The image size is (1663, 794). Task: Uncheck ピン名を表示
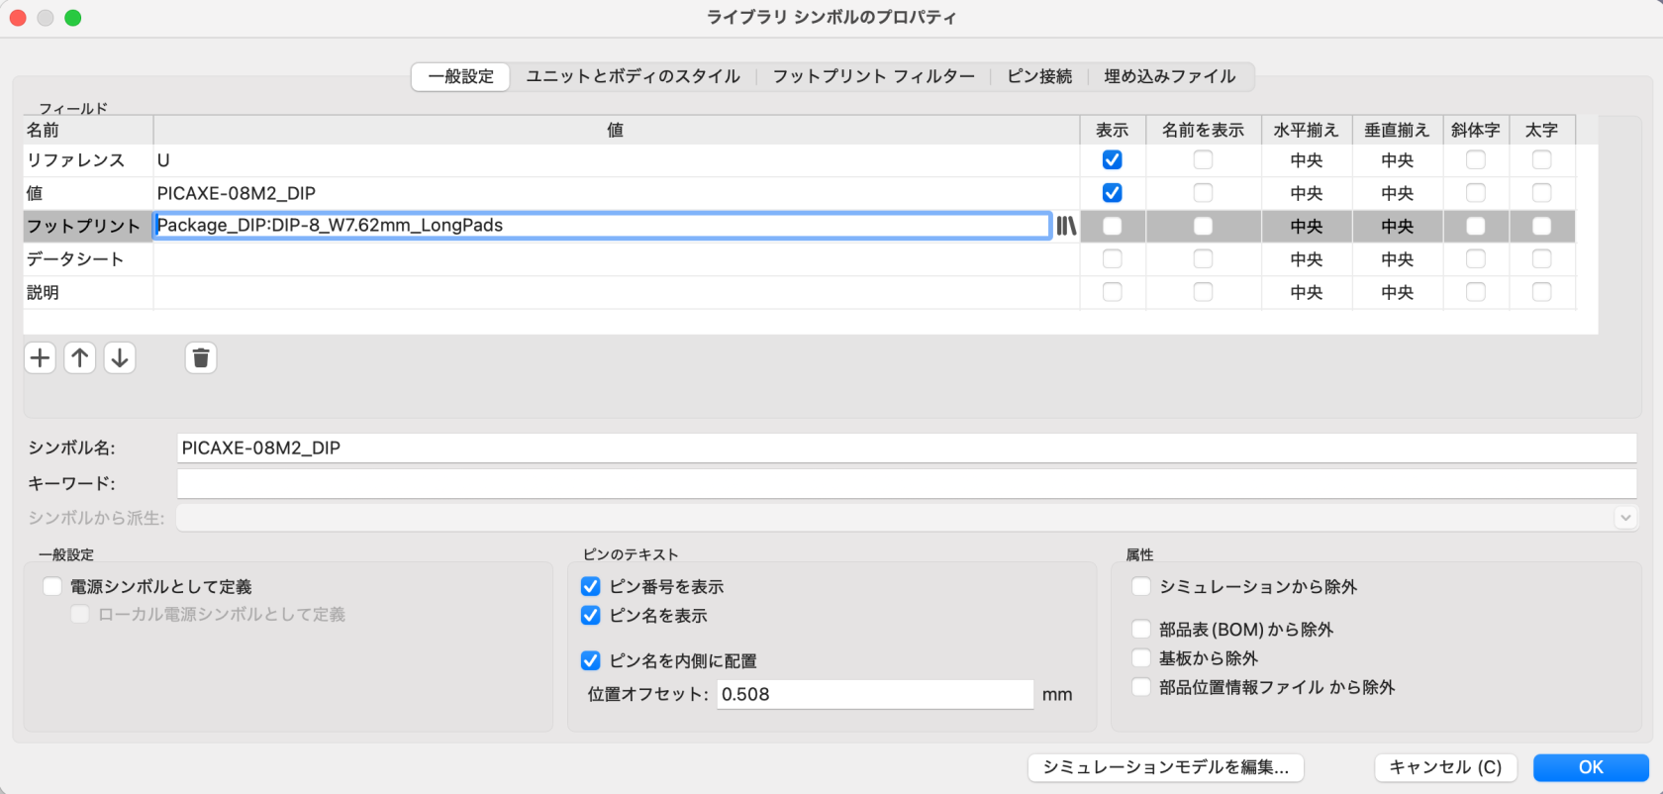tap(591, 616)
